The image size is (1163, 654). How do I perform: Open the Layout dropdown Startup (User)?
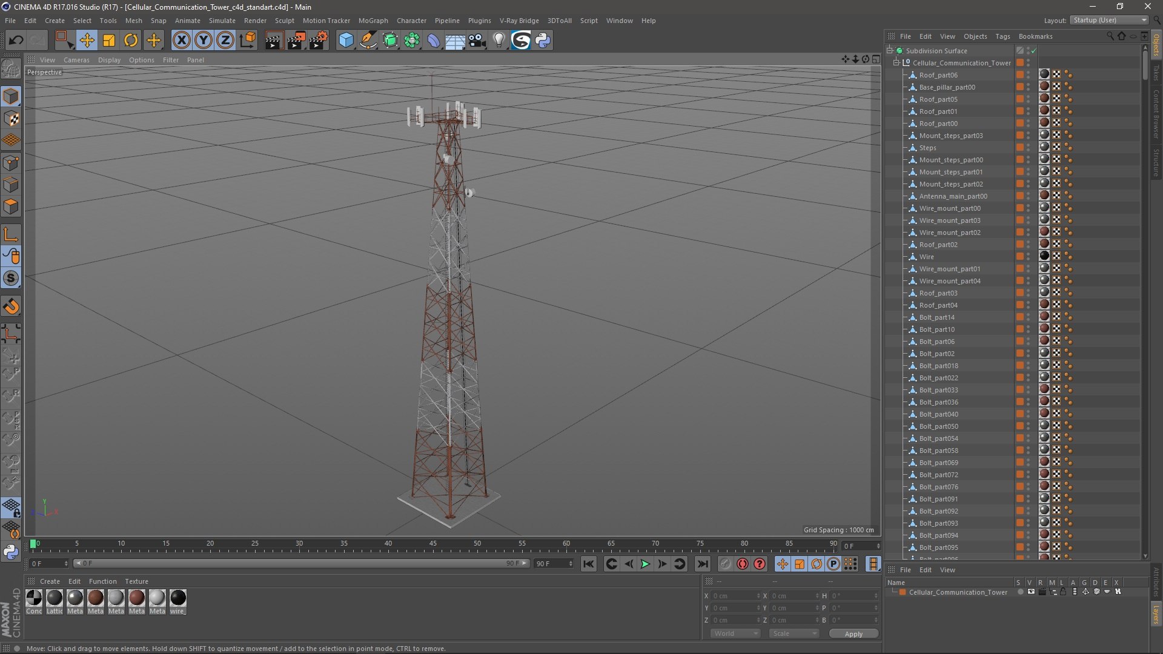point(1108,20)
